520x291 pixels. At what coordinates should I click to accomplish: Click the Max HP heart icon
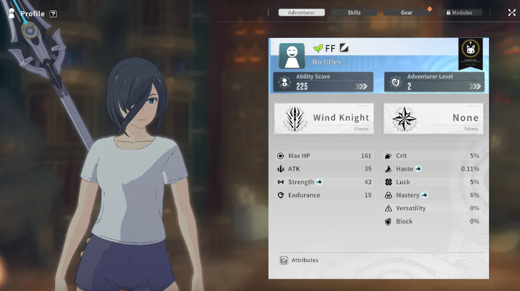point(281,156)
